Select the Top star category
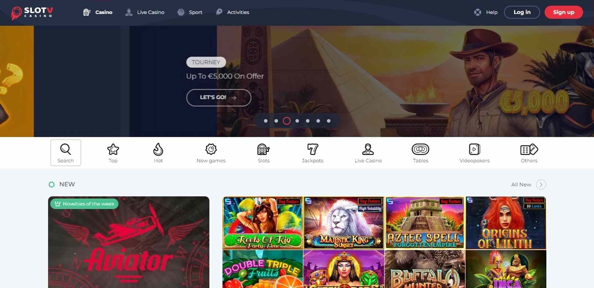 (x=113, y=153)
